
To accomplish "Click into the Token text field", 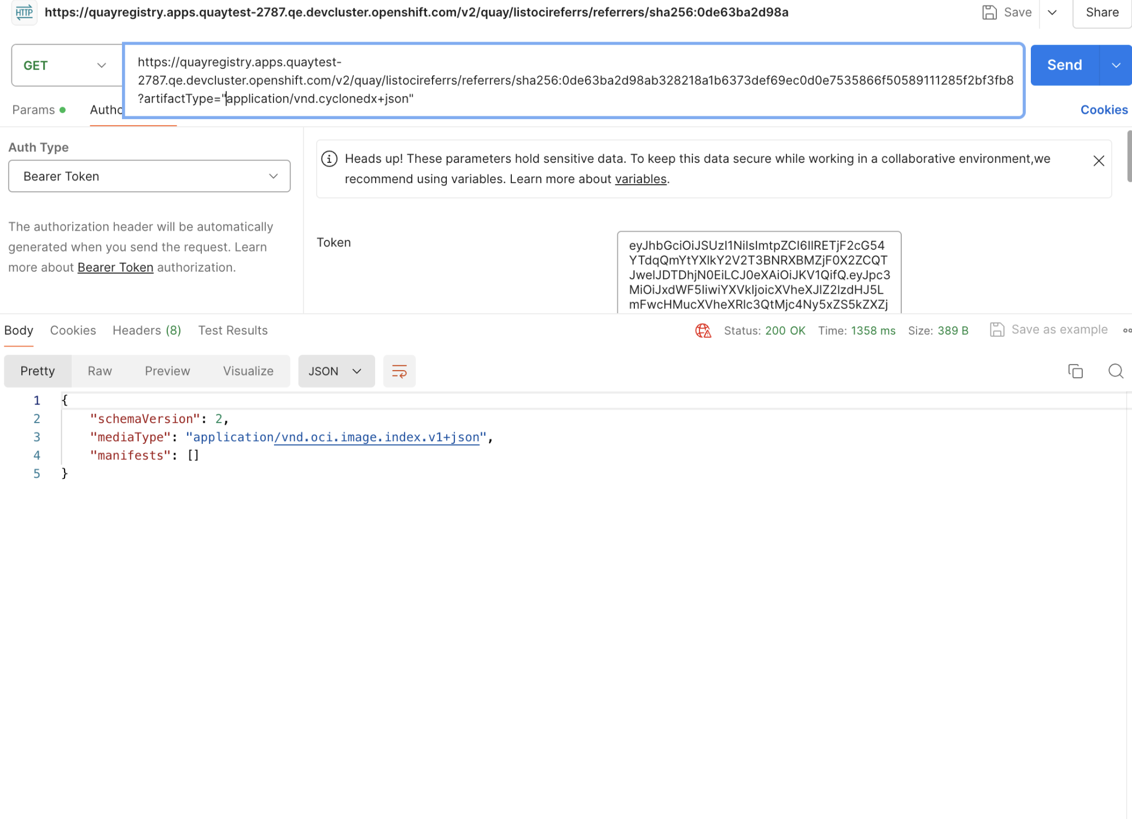I will (758, 273).
